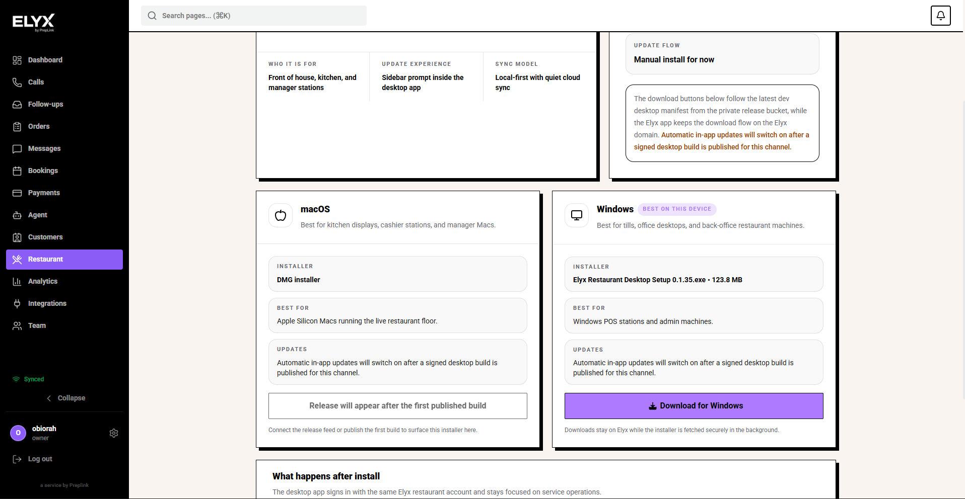The height and width of the screenshot is (499, 965).
Task: Click the Synced status text
Action: [34, 379]
